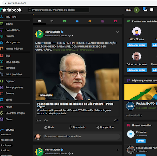Open Fórum in sidebar
This screenshot has height=156, width=157.
pos(6,107)
